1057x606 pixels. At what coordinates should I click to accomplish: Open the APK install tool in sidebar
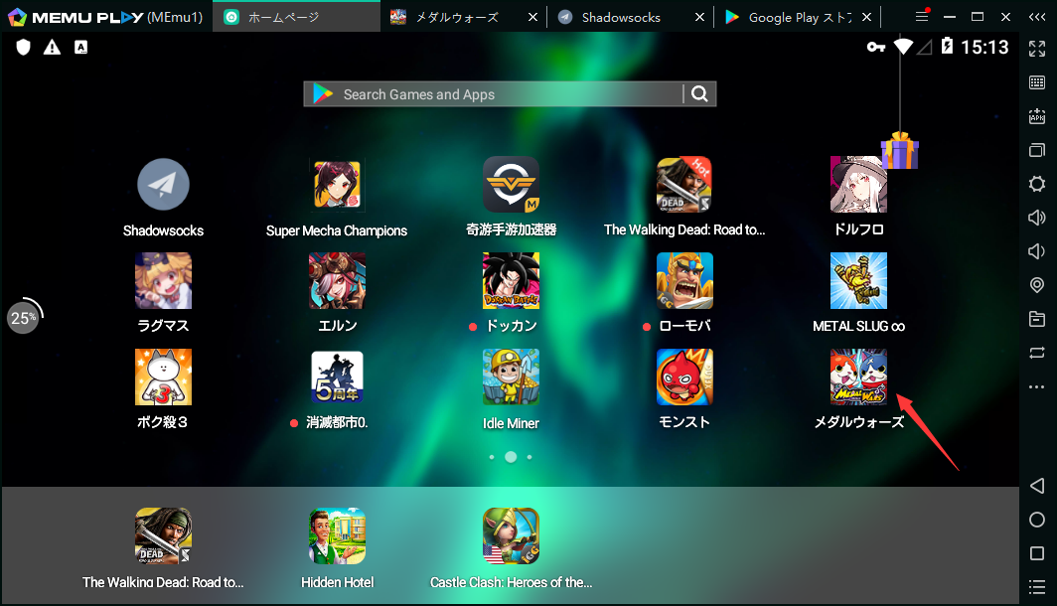(1037, 116)
